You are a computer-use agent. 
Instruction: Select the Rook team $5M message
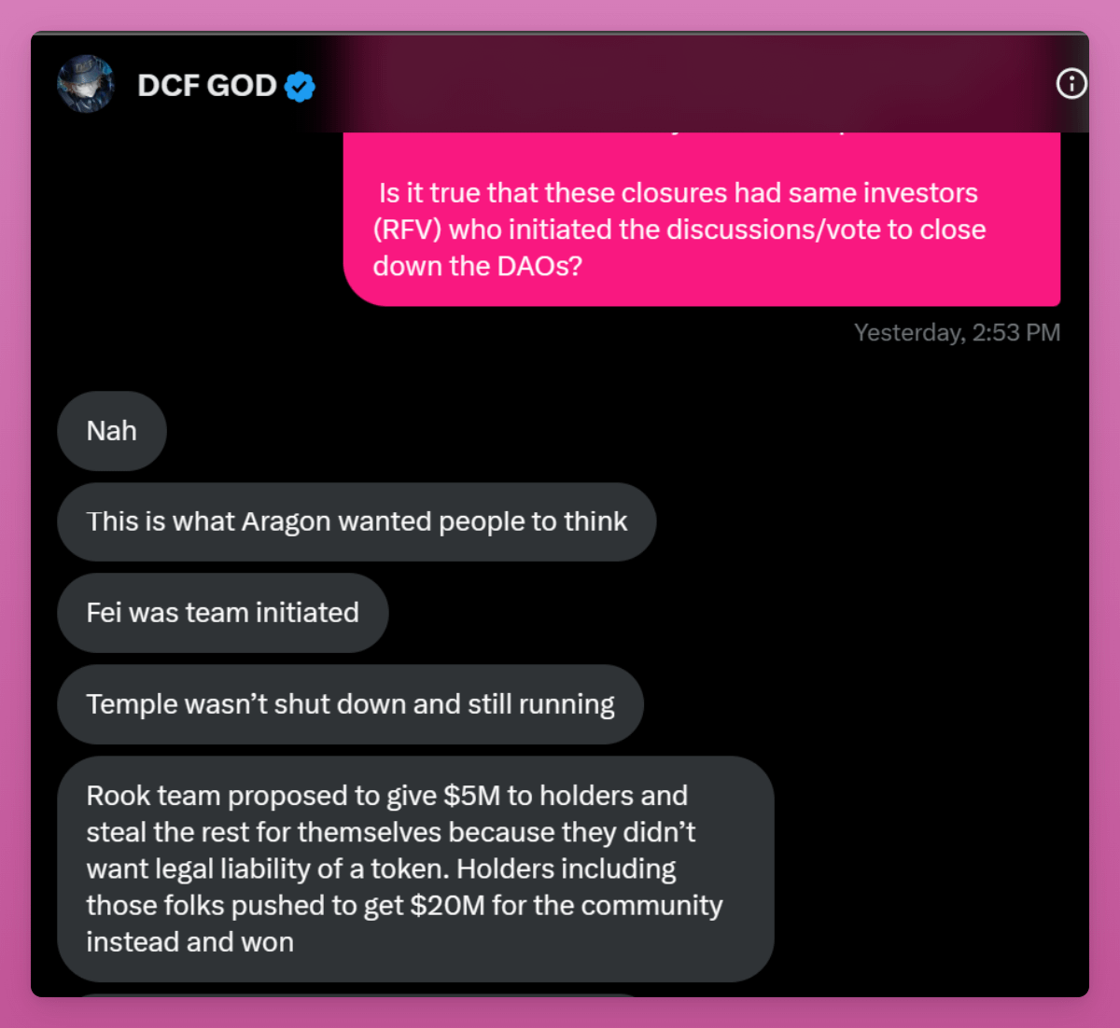(416, 868)
